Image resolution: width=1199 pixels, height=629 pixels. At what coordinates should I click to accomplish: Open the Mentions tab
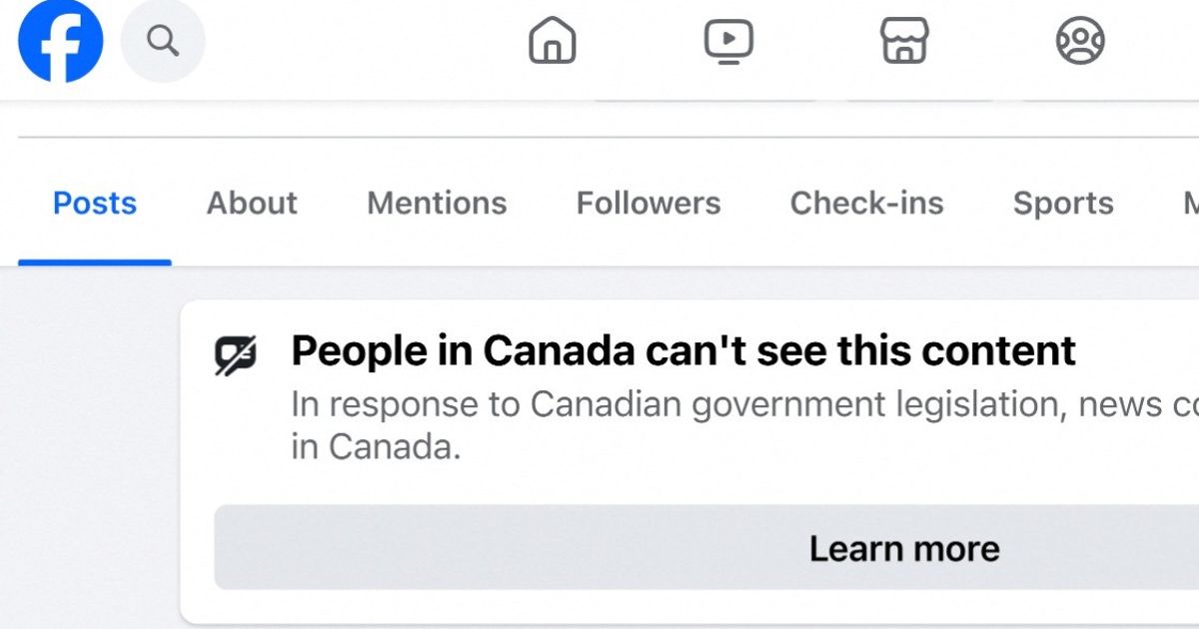(437, 204)
